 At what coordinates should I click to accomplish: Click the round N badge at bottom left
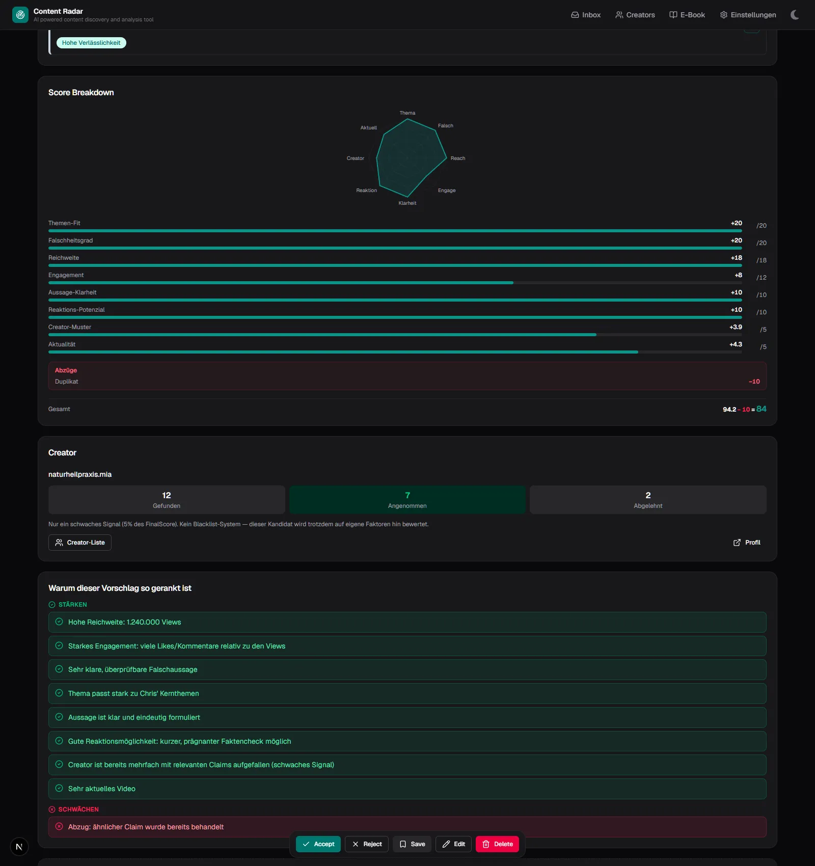coord(19,847)
